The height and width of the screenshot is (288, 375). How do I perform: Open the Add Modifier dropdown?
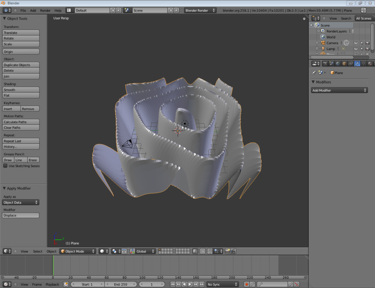[339, 90]
